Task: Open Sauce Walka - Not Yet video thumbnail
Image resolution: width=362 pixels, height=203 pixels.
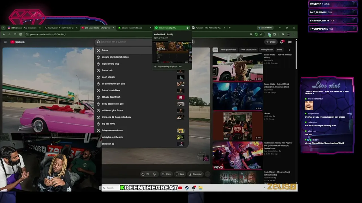Action: pyautogui.click(x=238, y=67)
